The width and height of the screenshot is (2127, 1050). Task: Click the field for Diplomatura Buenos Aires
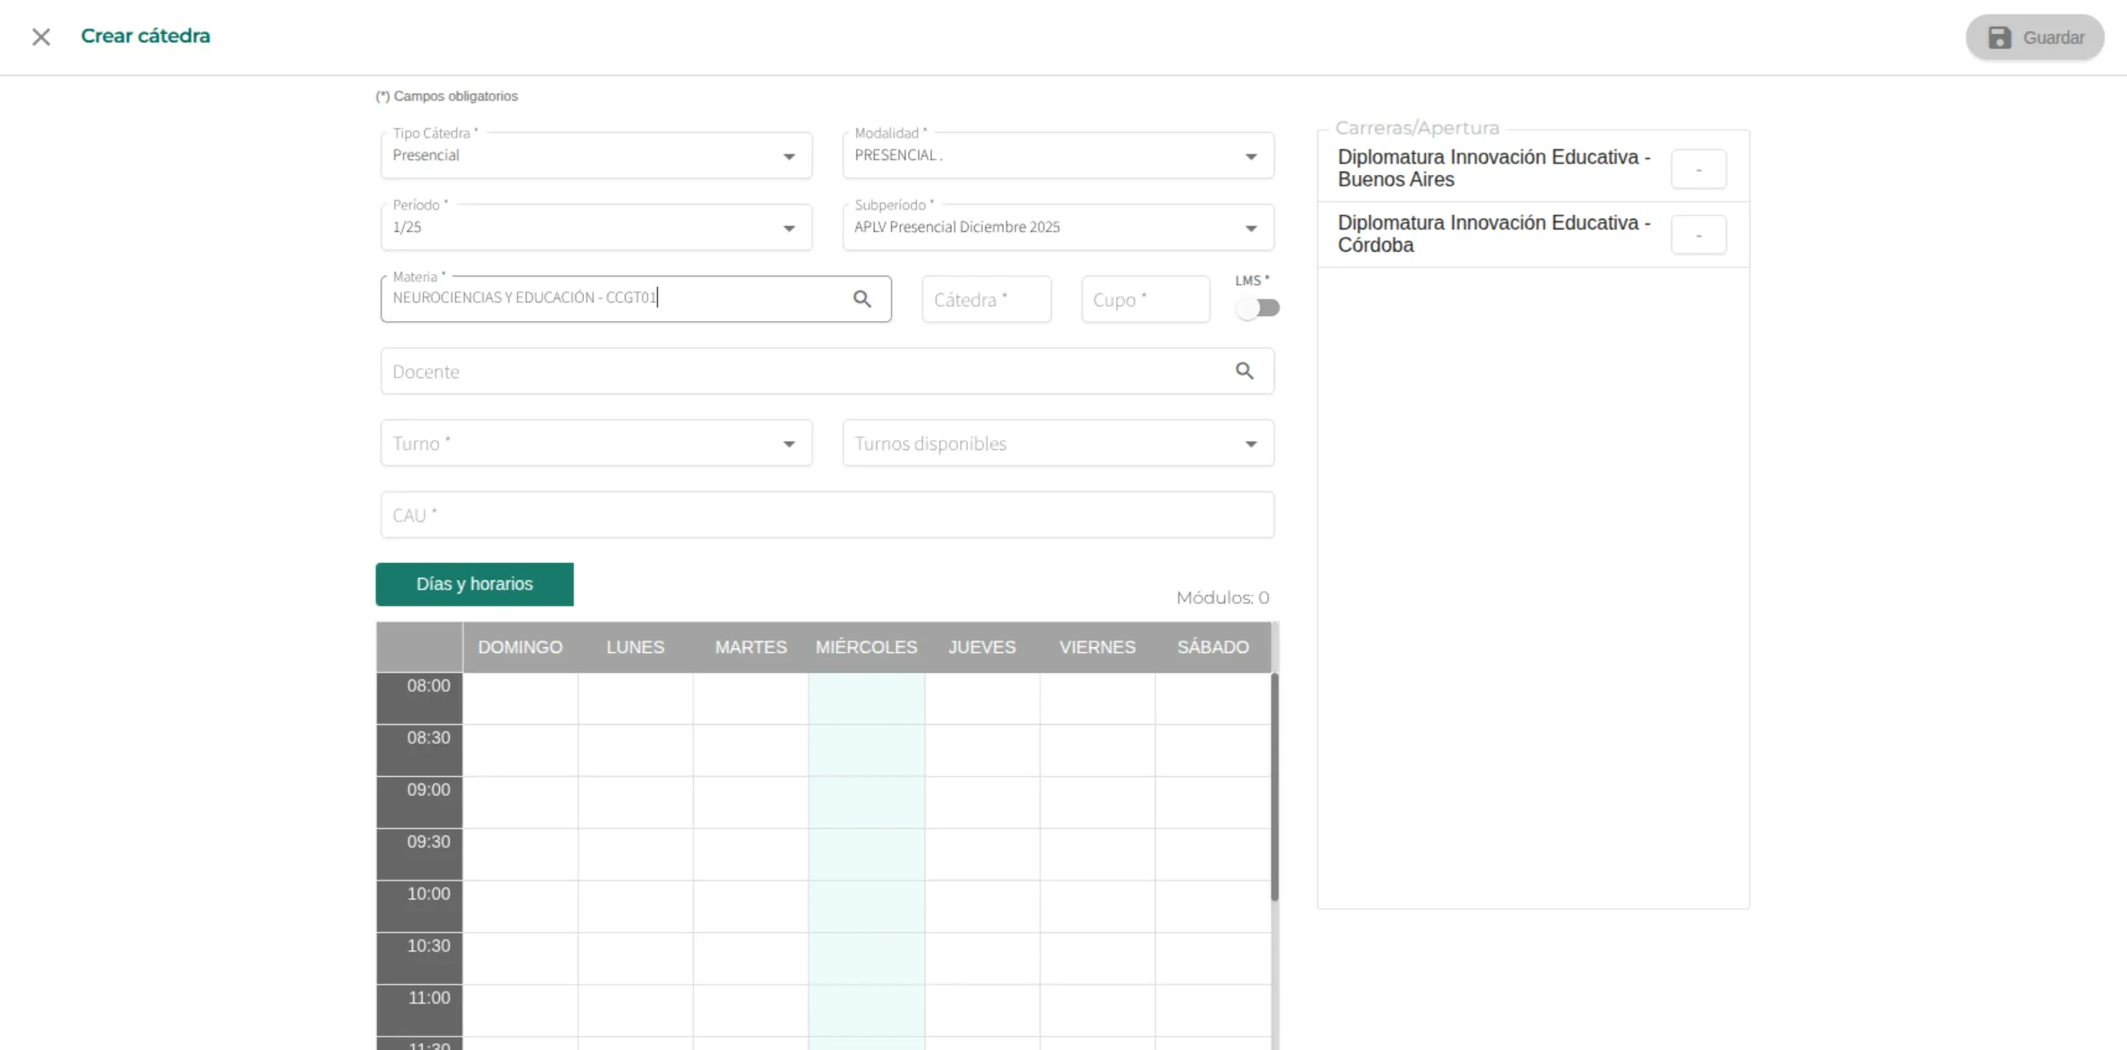pos(1698,169)
